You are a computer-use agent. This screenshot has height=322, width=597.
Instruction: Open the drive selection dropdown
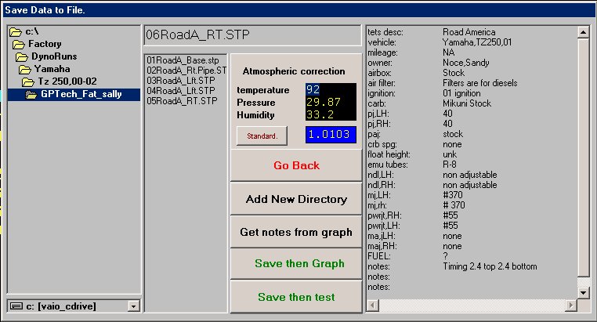pyautogui.click(x=133, y=306)
